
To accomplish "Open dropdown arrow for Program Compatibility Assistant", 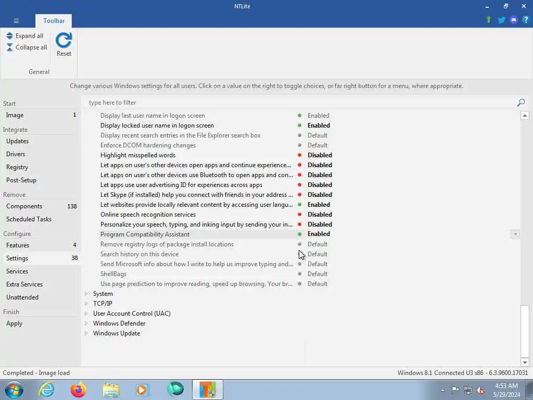I will click(x=515, y=234).
